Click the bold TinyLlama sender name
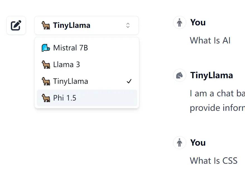Screen dimensions: 245x174 point(212,75)
